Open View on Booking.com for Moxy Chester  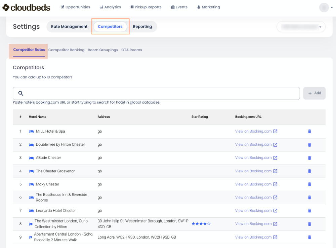pyautogui.click(x=253, y=184)
